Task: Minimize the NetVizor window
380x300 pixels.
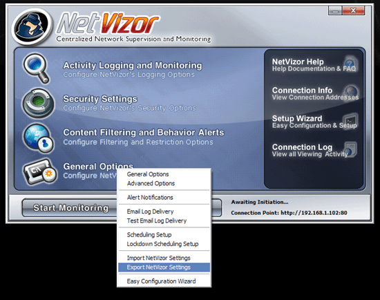Action: [335, 11]
